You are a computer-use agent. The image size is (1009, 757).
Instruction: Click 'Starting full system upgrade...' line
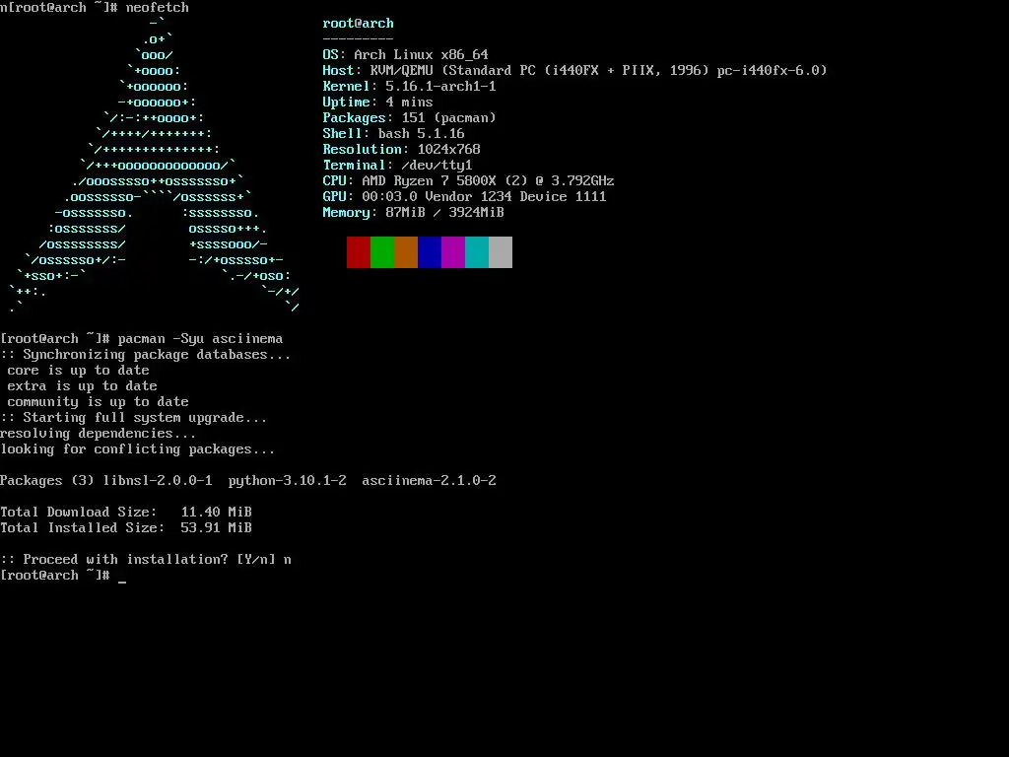pos(133,418)
